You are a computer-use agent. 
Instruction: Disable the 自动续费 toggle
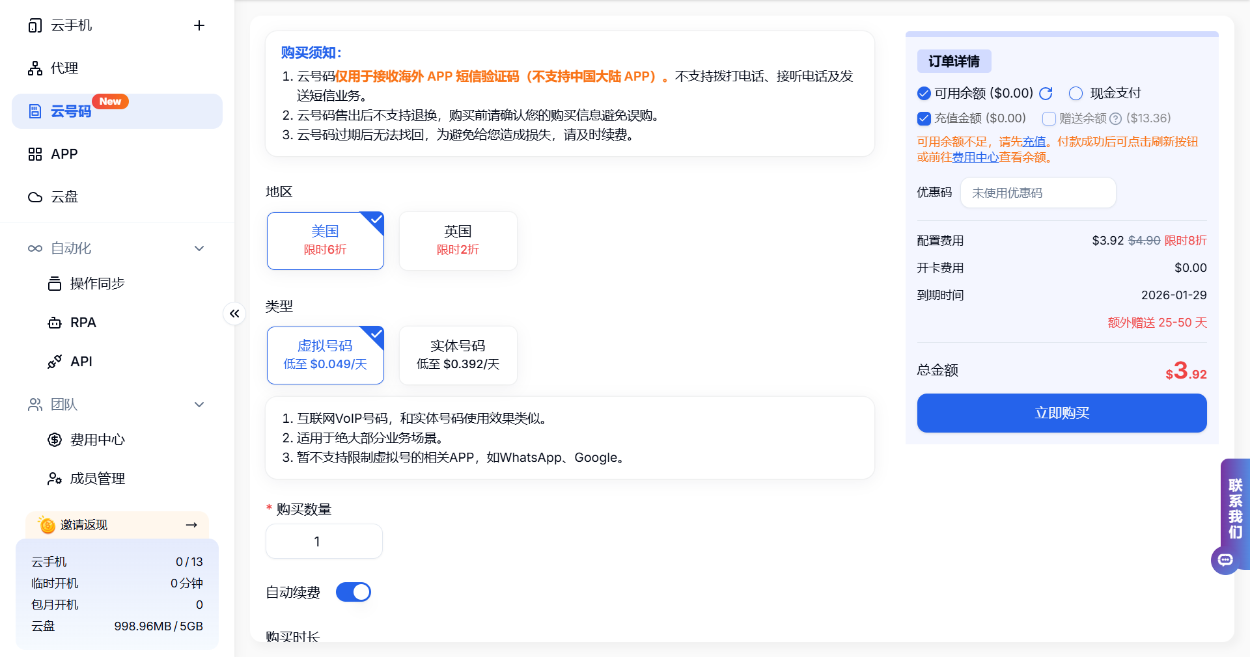353,592
